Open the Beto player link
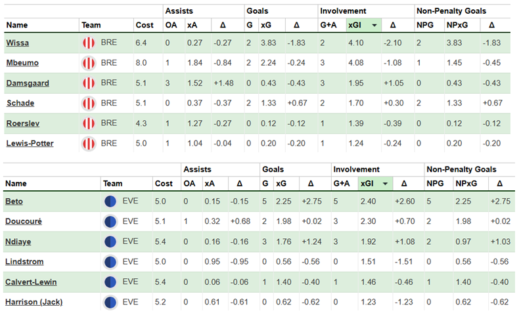The height and width of the screenshot is (315, 519). pyautogui.click(x=15, y=201)
